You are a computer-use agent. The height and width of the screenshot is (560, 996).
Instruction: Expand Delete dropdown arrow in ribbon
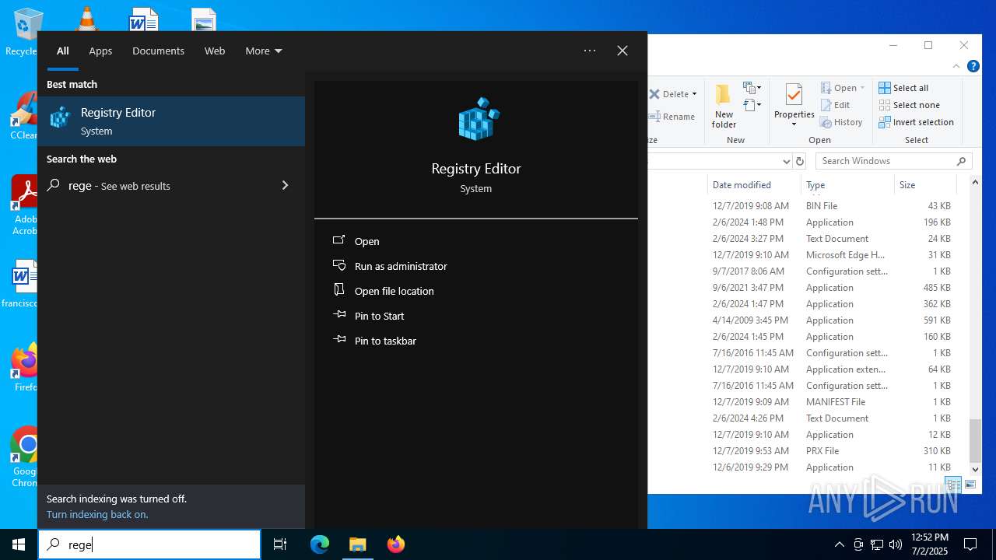click(x=694, y=94)
